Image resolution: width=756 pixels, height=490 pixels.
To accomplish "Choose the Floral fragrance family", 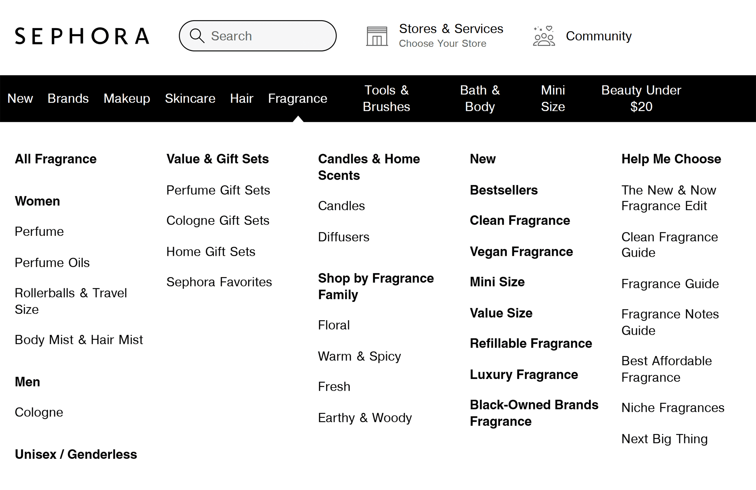I will pyautogui.click(x=334, y=325).
